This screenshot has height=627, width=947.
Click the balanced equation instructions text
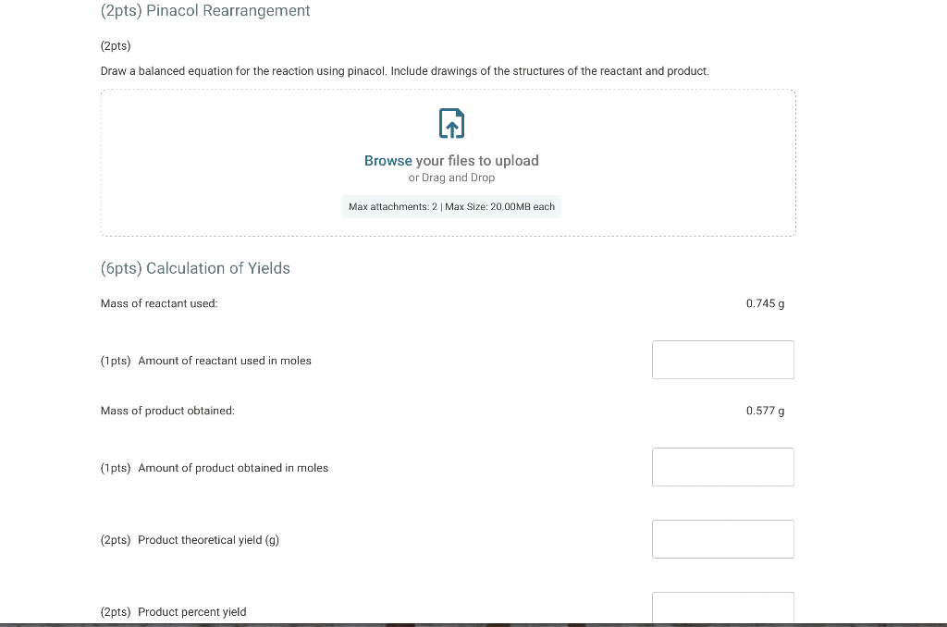pyautogui.click(x=404, y=70)
